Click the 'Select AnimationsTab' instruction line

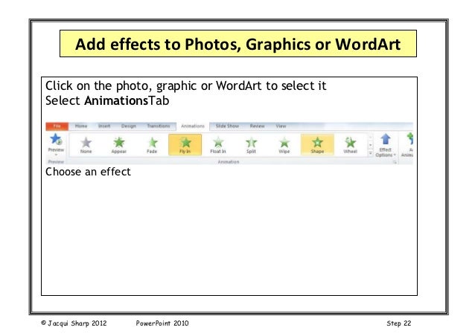click(107, 100)
